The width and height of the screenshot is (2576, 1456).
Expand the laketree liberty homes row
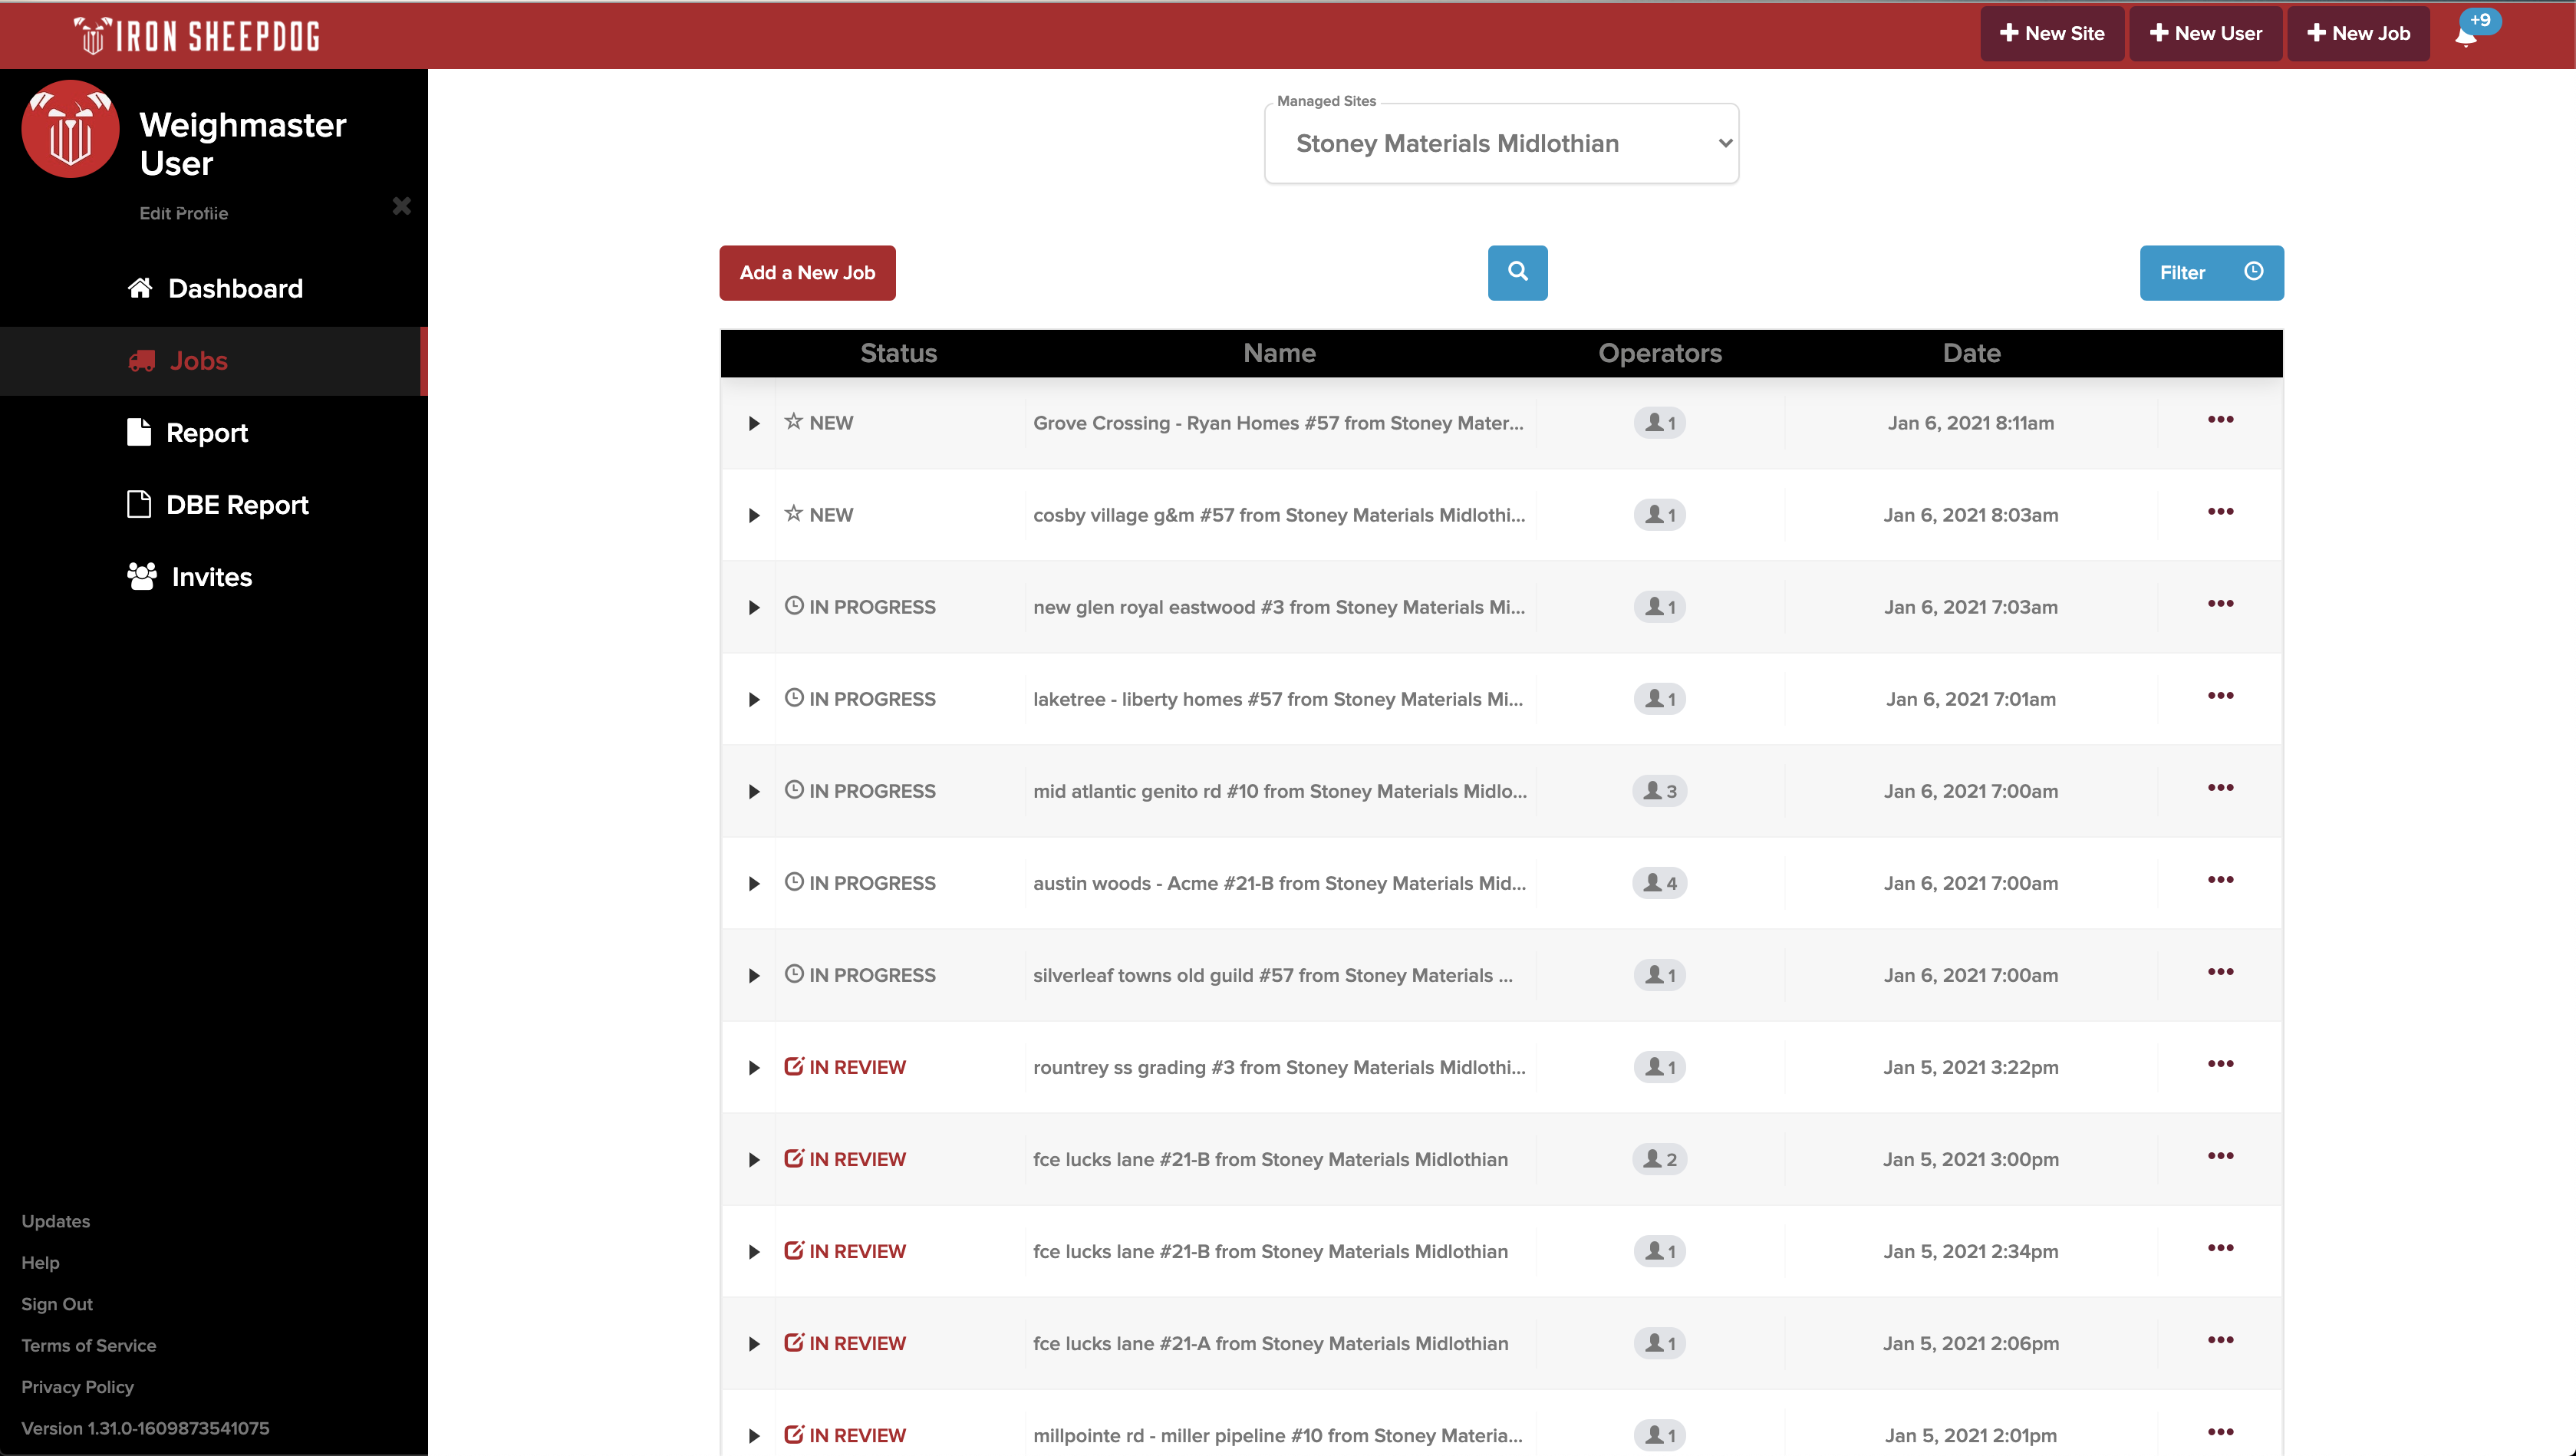(x=754, y=699)
